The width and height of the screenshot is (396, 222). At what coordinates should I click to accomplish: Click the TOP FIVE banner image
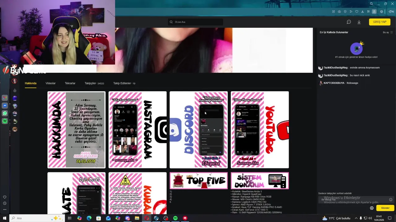tap(199, 181)
